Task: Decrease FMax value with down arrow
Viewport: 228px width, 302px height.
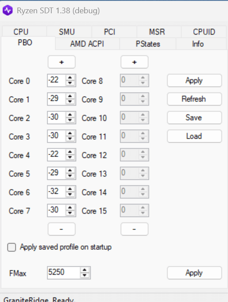Action: point(85,275)
